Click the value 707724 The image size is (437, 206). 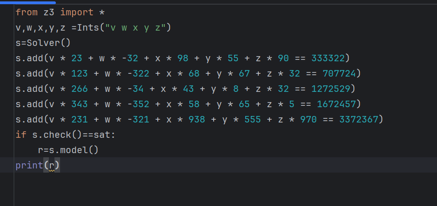coord(339,74)
